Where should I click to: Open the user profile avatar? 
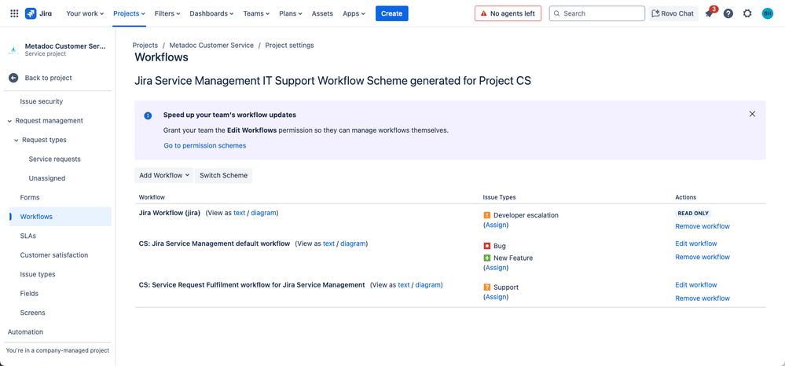768,13
